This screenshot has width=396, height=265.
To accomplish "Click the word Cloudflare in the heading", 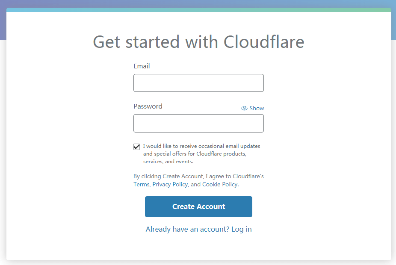I will coord(264,42).
